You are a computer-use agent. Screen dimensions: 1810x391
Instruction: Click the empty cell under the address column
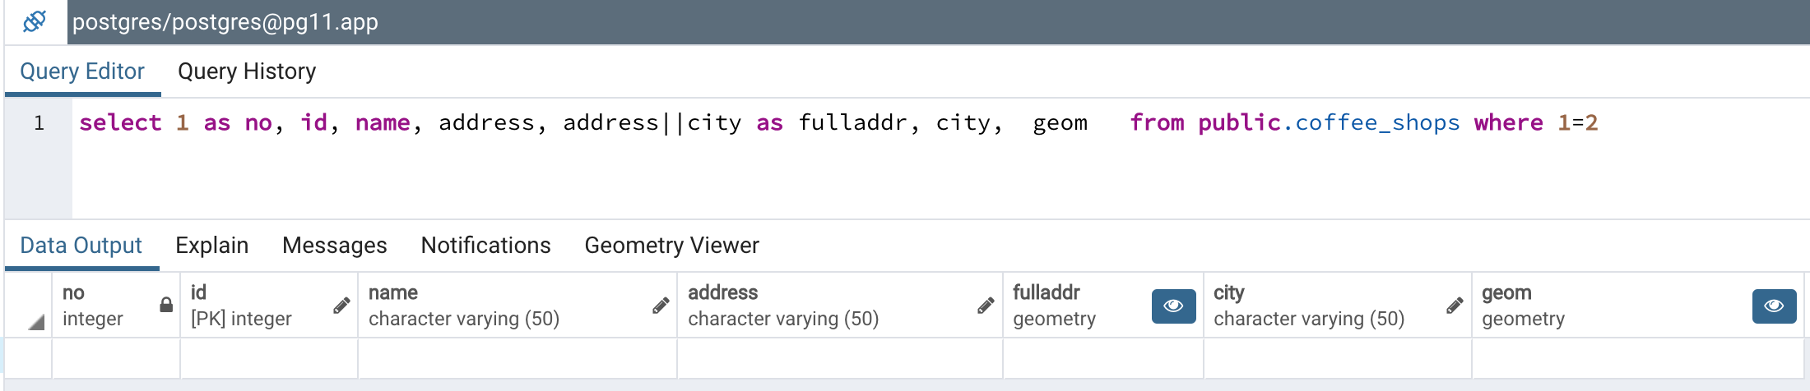click(x=839, y=358)
